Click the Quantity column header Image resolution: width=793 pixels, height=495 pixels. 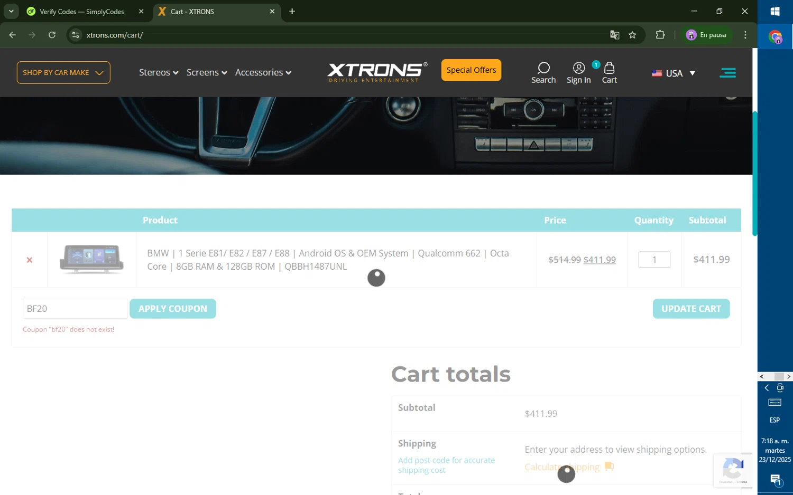coord(654,220)
